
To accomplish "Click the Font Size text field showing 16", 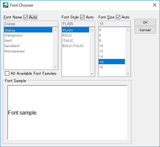I will 115,24.
